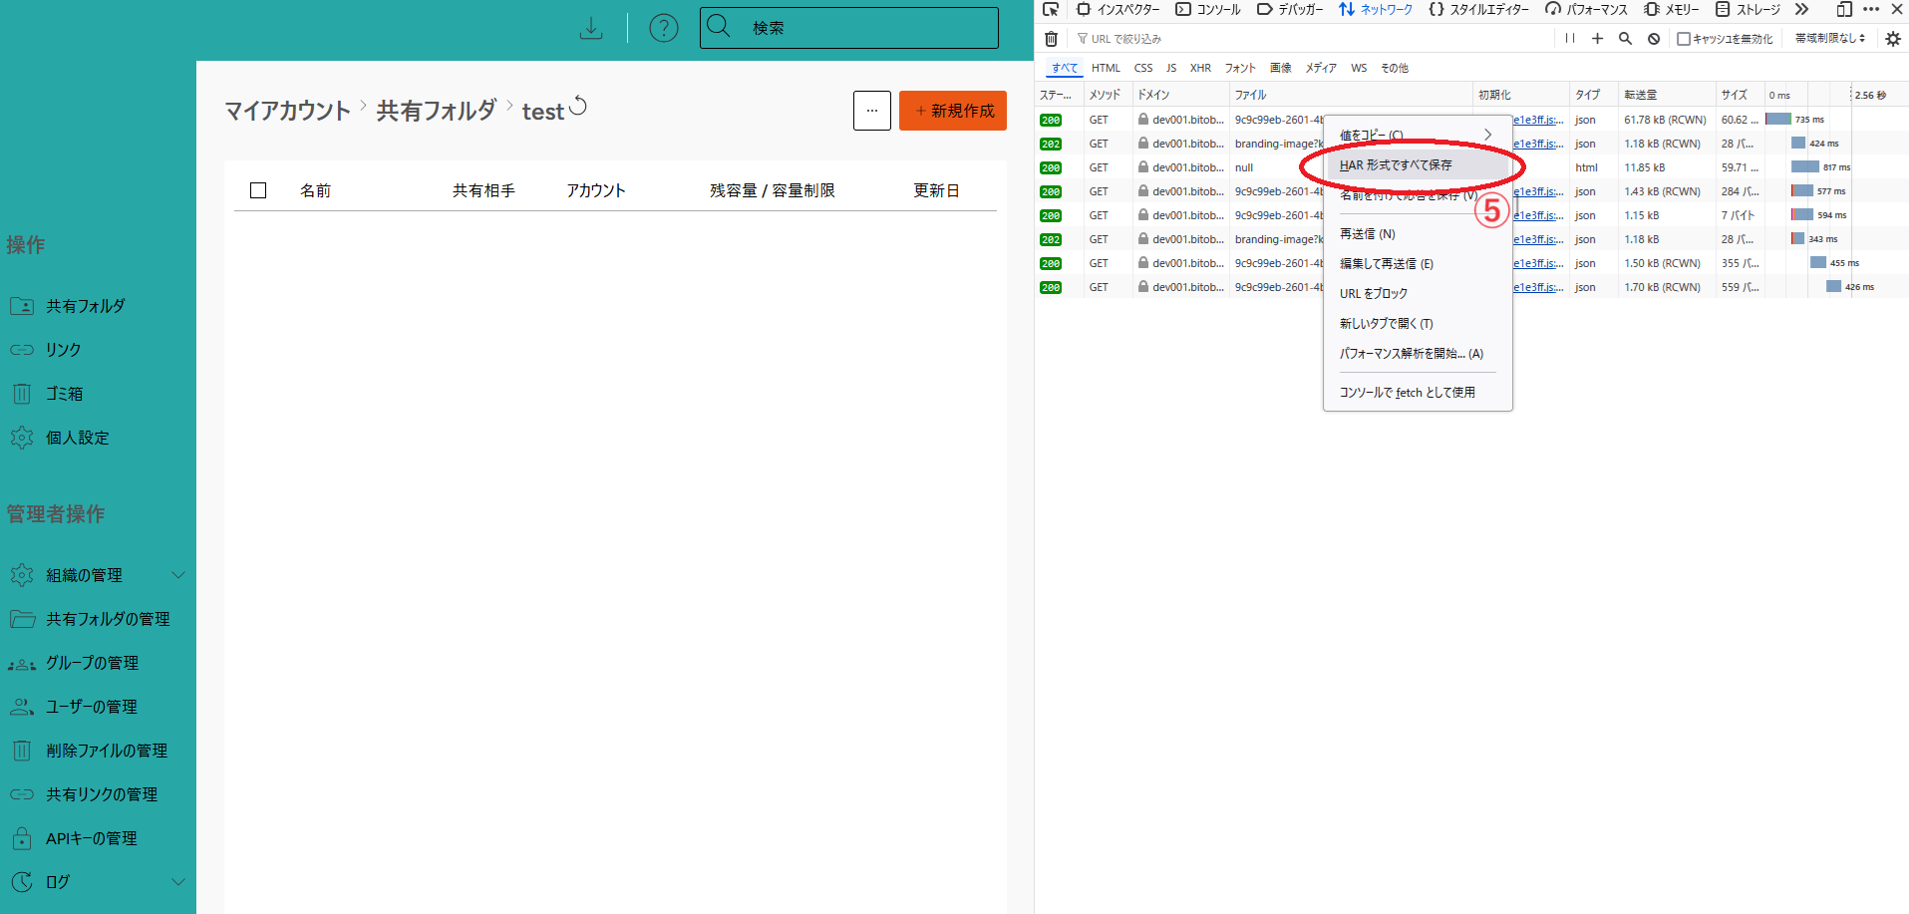Open network settings gear icon
Screen dimensions: 1909x914
[x=1893, y=39]
